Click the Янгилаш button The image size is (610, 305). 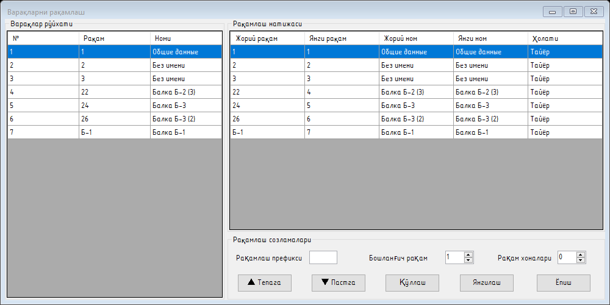click(487, 283)
